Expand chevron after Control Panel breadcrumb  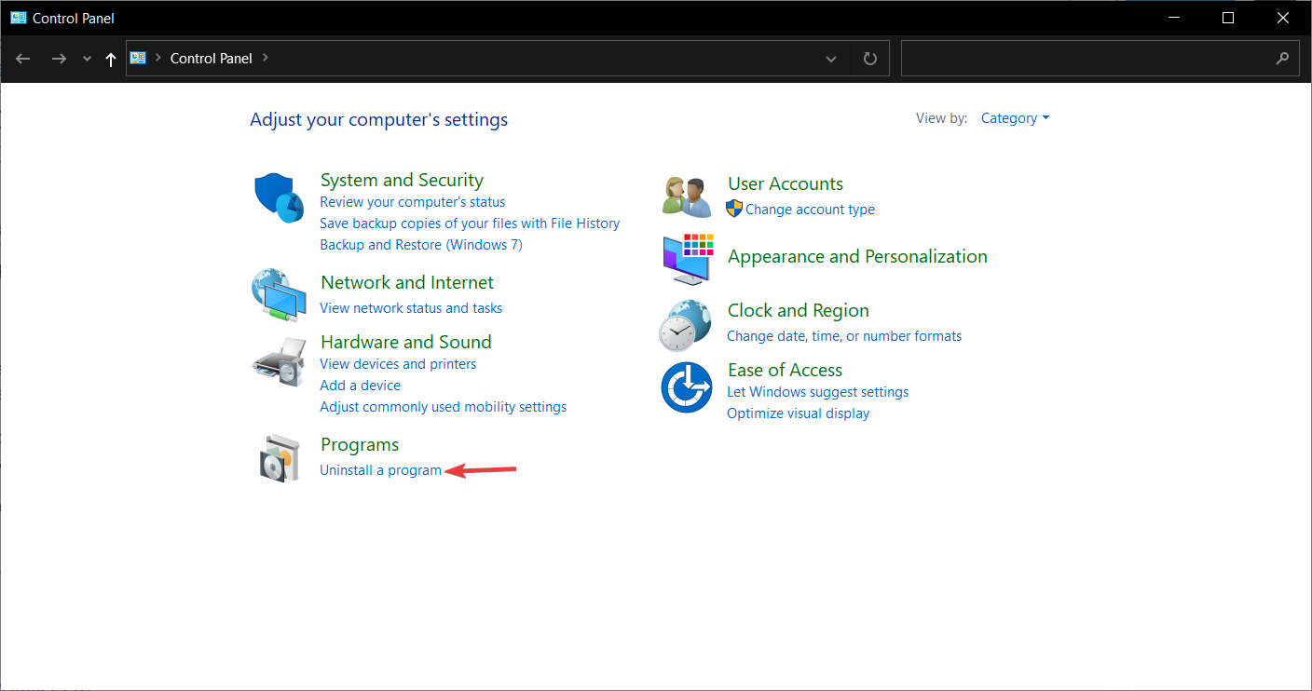pos(265,58)
